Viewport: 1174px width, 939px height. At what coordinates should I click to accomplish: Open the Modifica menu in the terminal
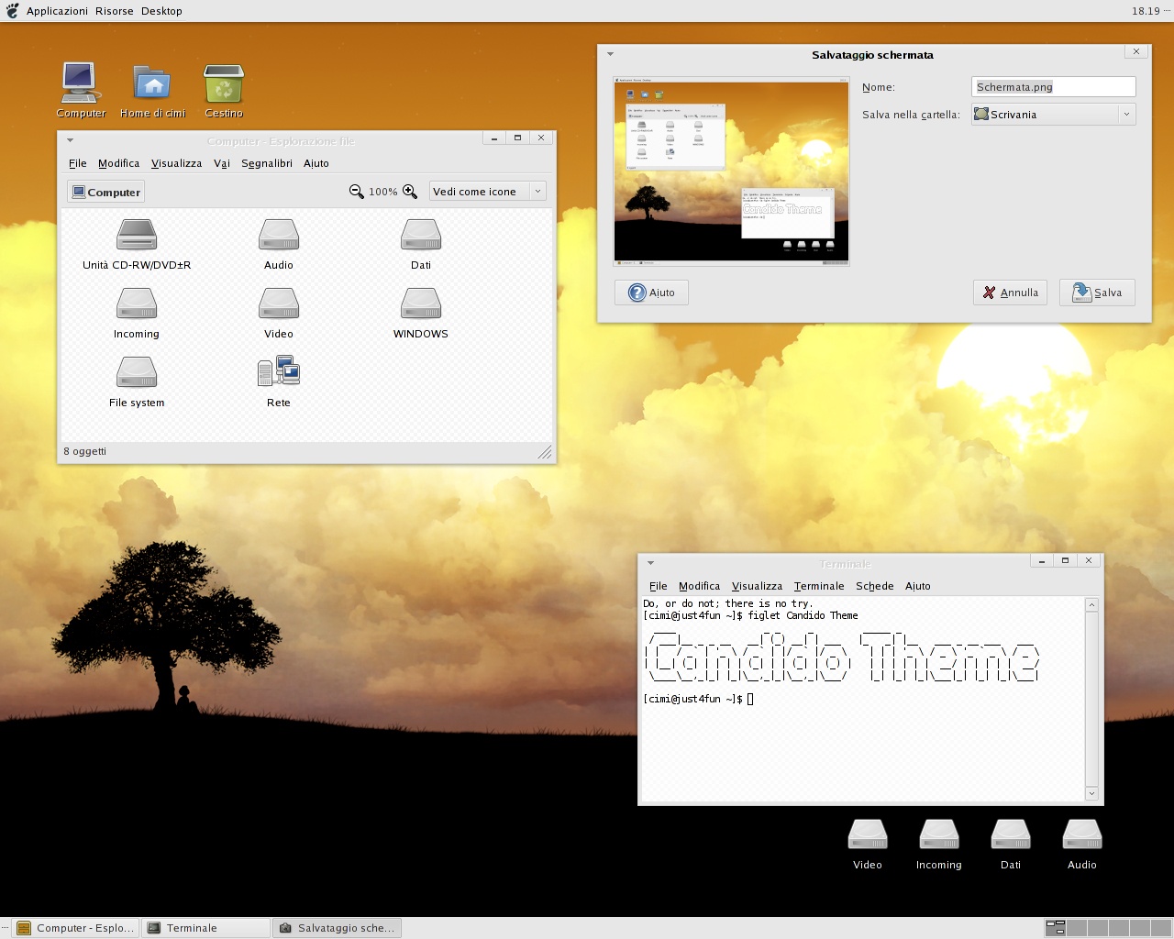click(700, 586)
